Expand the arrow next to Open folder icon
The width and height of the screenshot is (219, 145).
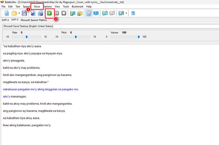[19, 13]
